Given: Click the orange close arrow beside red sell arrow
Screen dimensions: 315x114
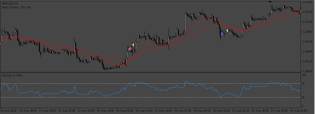Looking at the screenshot, I should (133, 45).
